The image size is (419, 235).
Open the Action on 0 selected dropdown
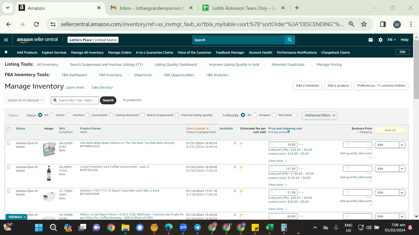pyautogui.click(x=25, y=100)
